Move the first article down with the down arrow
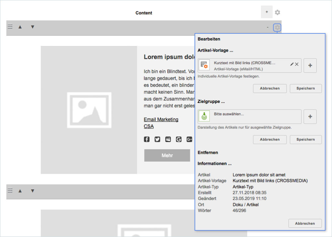This screenshot has width=332, height=237. coord(33,27)
